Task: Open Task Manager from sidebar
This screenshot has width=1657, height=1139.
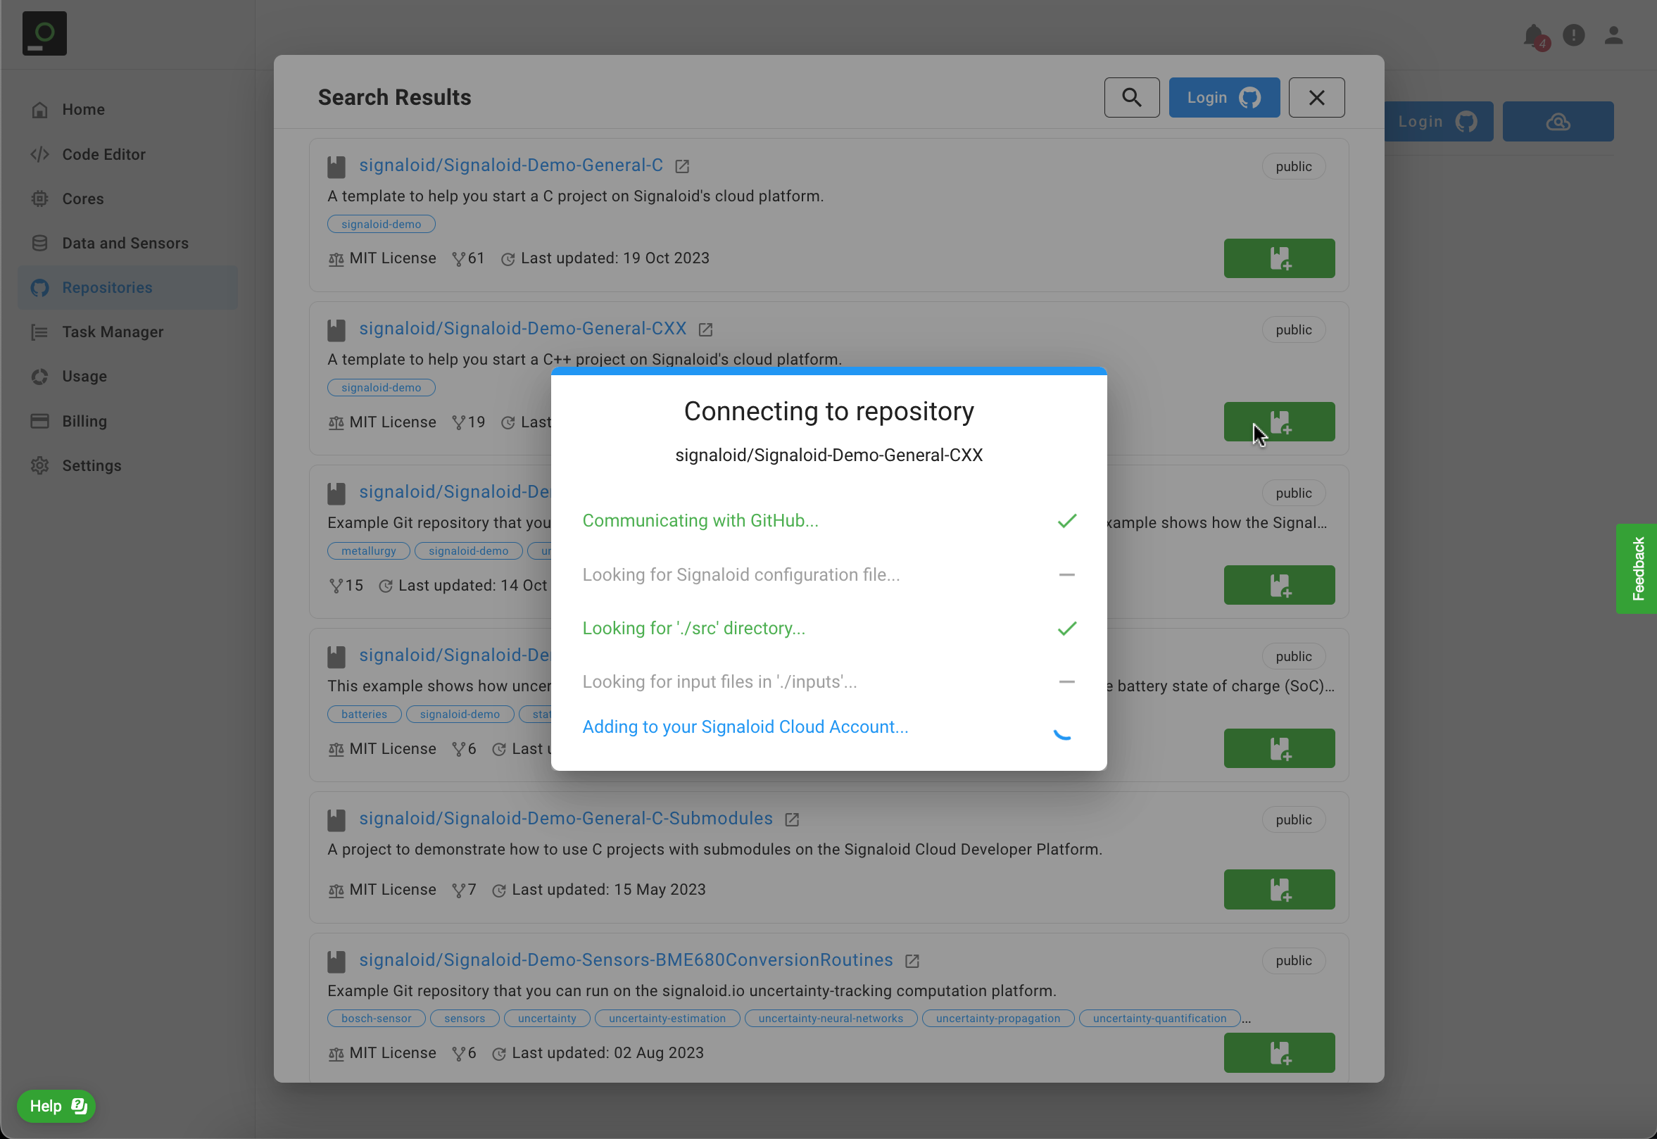Action: pyautogui.click(x=112, y=332)
